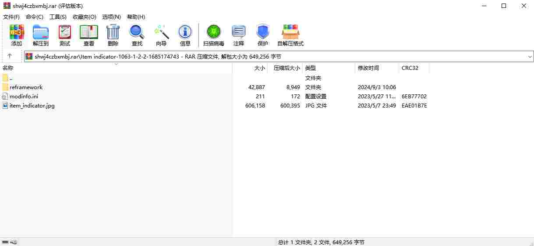Click the 保护 (Protect) shield icon
Viewport: 534px width, 246px height.
(x=263, y=32)
